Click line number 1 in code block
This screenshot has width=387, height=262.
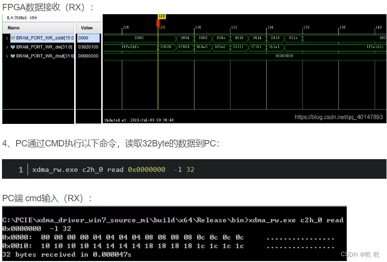point(21,170)
